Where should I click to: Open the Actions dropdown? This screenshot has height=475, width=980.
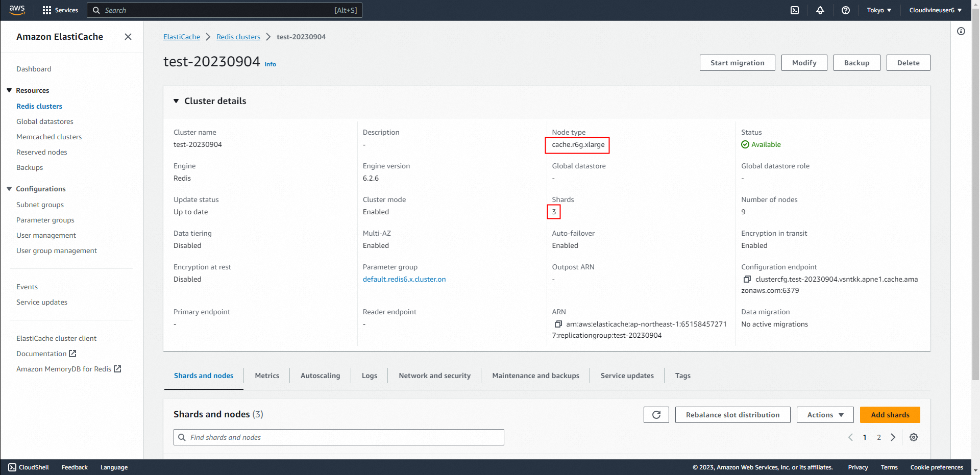[825, 415]
